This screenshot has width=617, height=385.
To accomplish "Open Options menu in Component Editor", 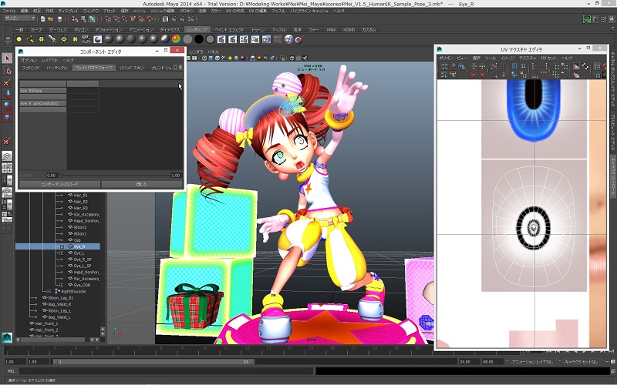I will coord(29,61).
